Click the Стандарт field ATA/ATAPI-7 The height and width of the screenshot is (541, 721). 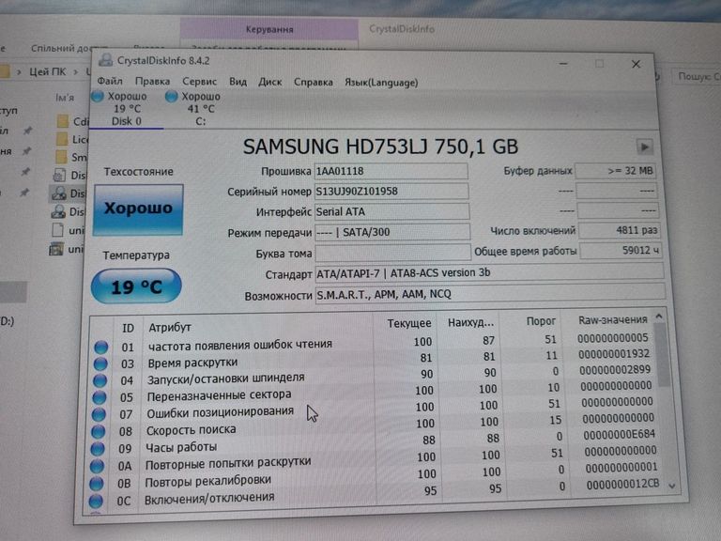click(x=490, y=273)
